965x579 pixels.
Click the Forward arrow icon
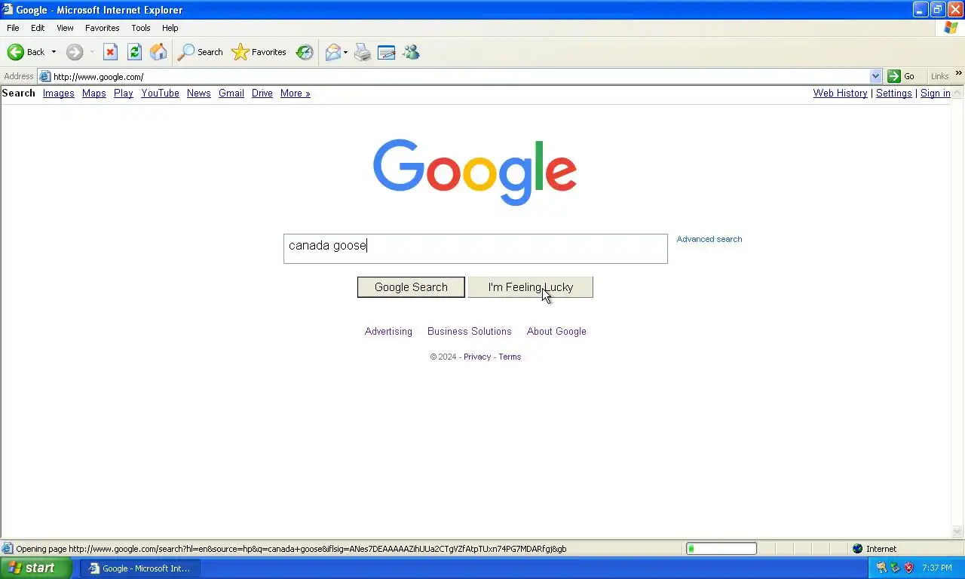(x=74, y=52)
